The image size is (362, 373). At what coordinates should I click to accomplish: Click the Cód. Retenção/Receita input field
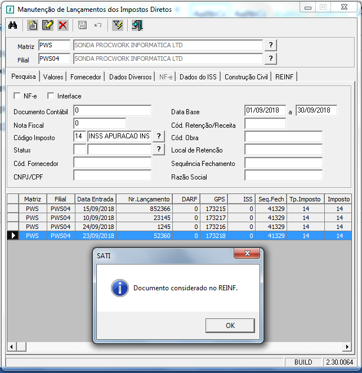click(x=265, y=123)
